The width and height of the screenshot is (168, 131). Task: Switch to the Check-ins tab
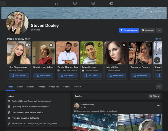54,87
